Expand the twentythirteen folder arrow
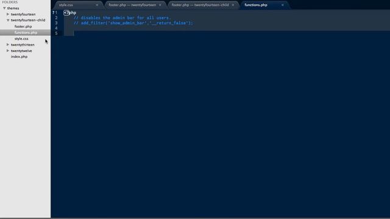The image size is (390, 219). coord(8,44)
